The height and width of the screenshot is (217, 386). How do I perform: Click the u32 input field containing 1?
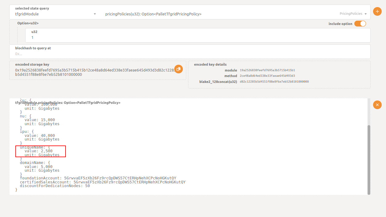pyautogui.click(x=197, y=37)
